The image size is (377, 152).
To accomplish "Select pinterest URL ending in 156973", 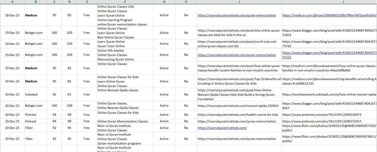I will pos(329,115).
